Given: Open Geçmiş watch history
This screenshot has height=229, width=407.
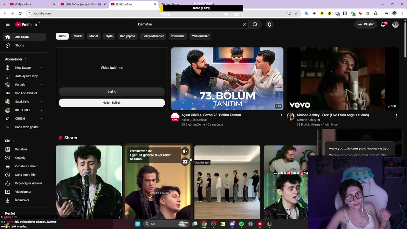Looking at the screenshot, I should pyautogui.click(x=24, y=158).
